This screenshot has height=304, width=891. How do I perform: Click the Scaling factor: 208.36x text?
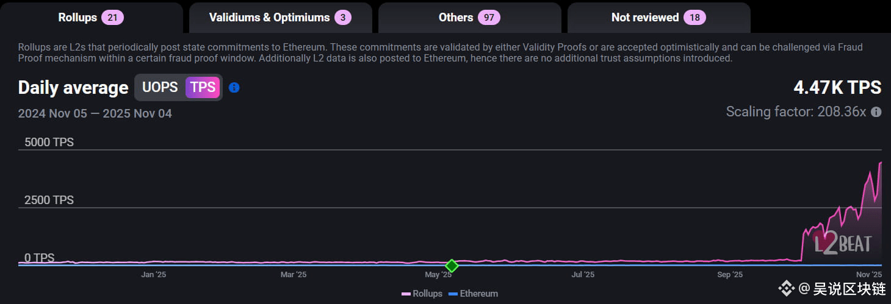pos(796,112)
